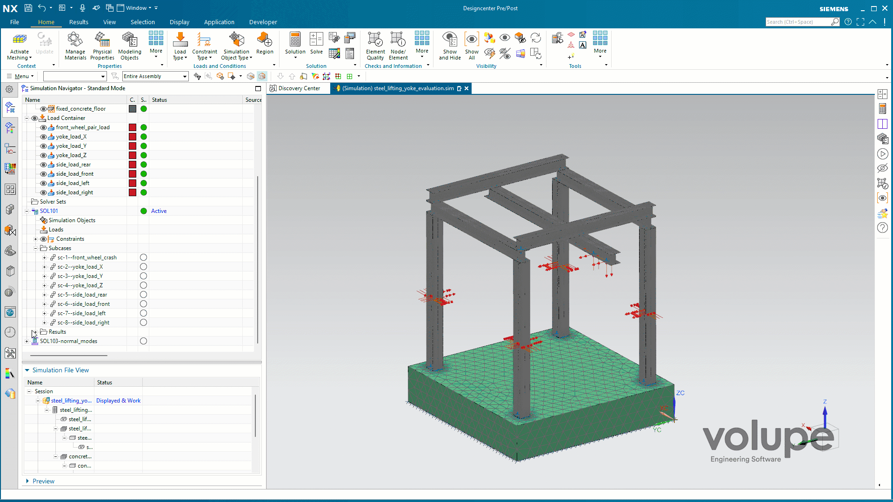
Task: Collapse the SOL101 solution node
Action: pos(27,211)
